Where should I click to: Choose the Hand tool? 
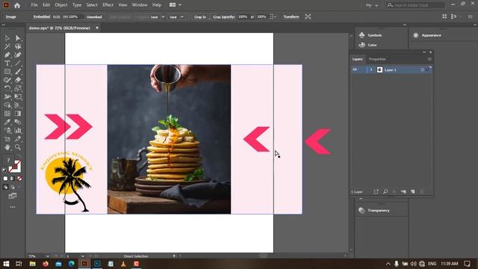pyautogui.click(x=7, y=147)
